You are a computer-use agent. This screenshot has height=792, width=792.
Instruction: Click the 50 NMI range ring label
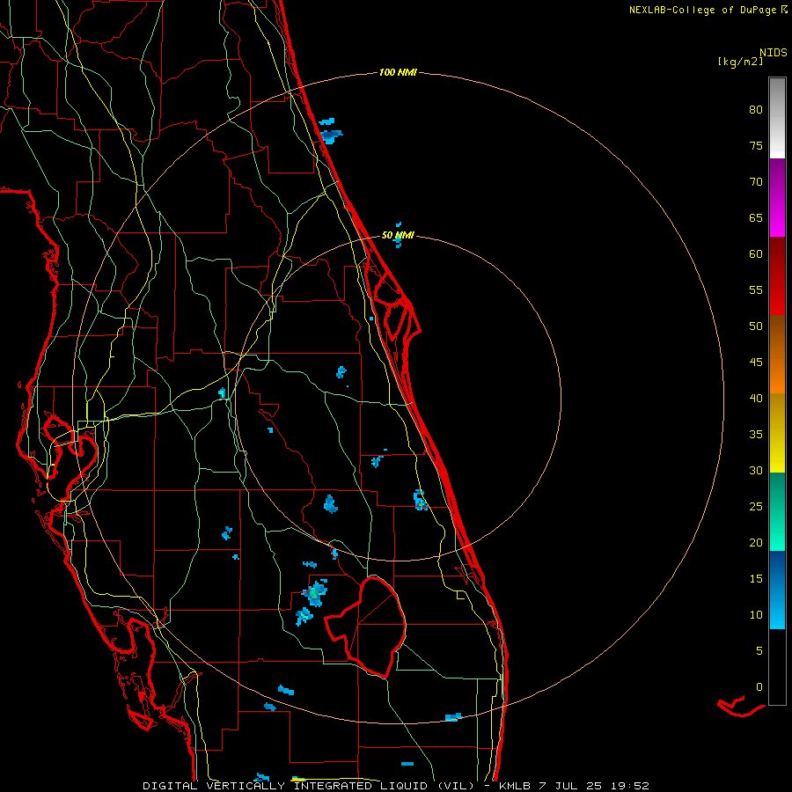tap(398, 235)
